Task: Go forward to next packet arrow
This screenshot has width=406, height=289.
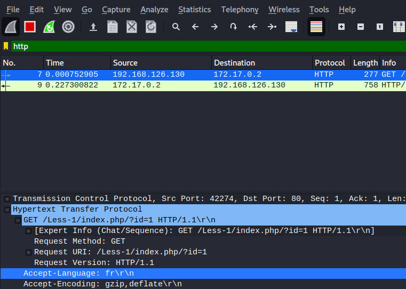Action: (x=214, y=27)
